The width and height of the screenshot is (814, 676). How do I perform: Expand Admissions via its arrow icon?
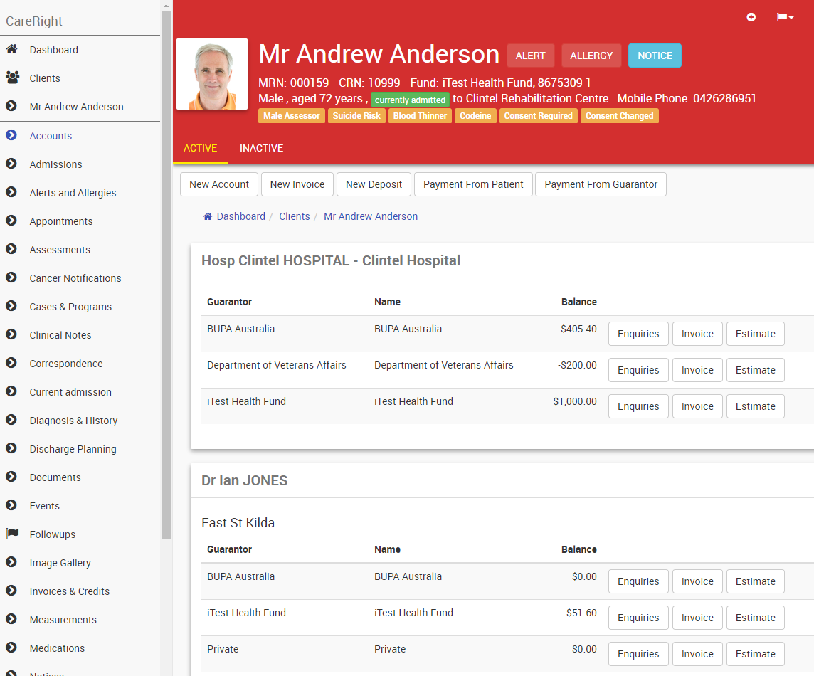[11, 164]
